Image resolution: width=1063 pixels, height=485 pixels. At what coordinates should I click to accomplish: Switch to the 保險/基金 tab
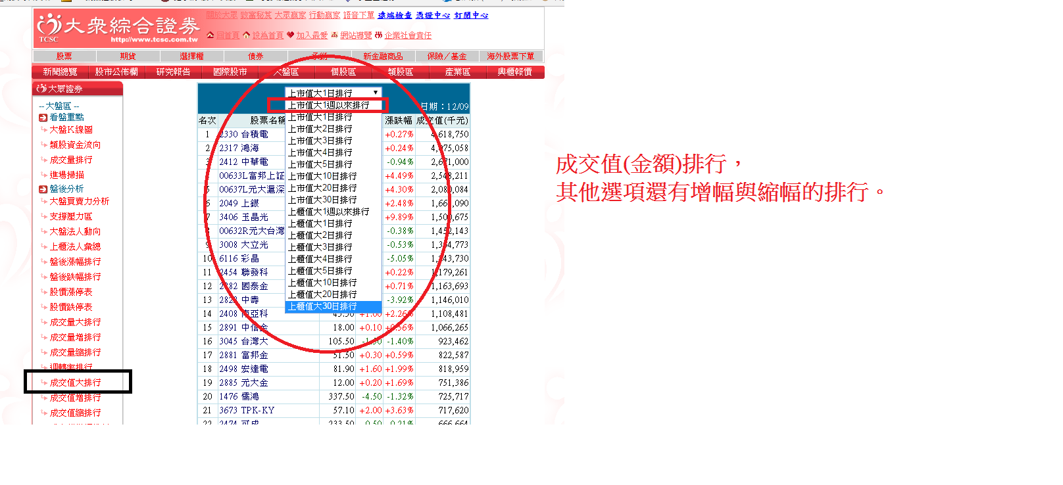447,57
